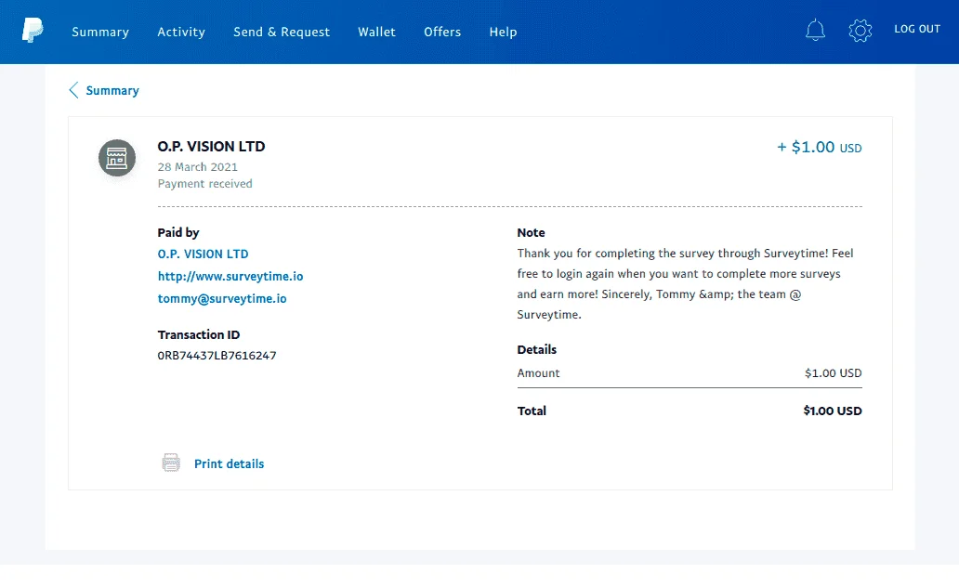This screenshot has height=587, width=959.
Task: Click the Amount row value $1.00 USD
Action: pos(833,373)
